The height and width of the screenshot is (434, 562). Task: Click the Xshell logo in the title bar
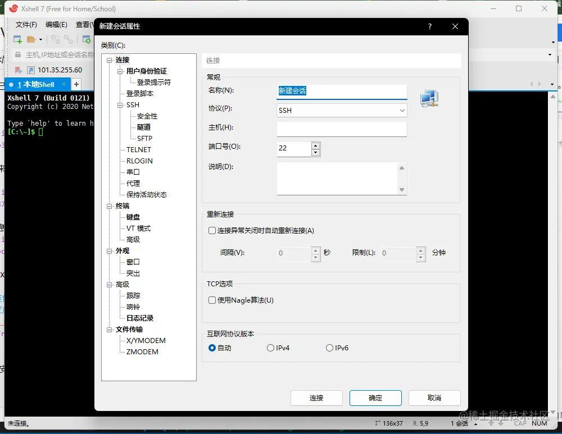[13, 8]
